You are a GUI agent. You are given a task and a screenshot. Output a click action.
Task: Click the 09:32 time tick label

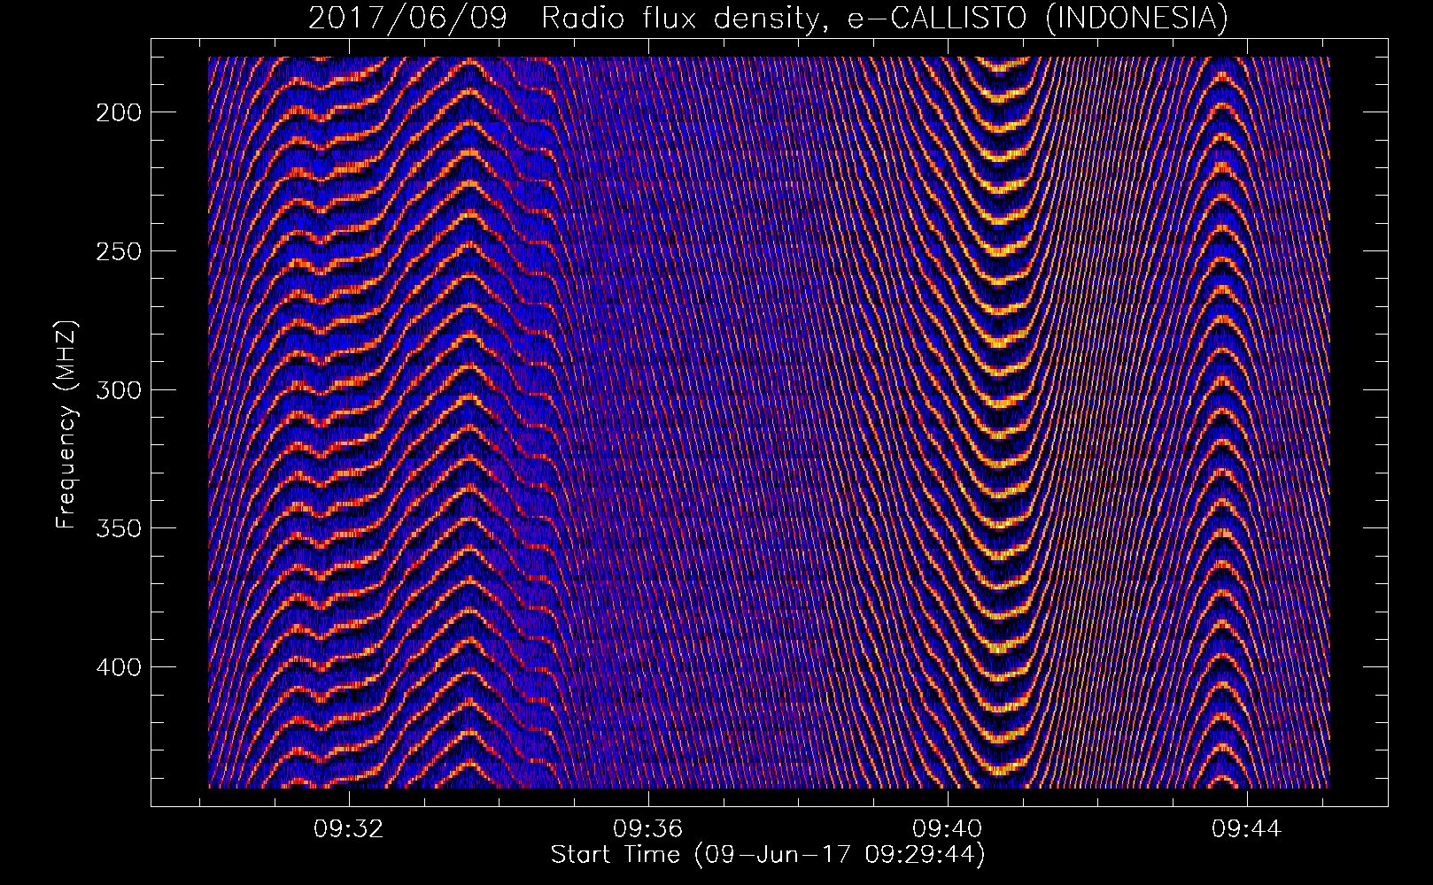click(x=349, y=828)
